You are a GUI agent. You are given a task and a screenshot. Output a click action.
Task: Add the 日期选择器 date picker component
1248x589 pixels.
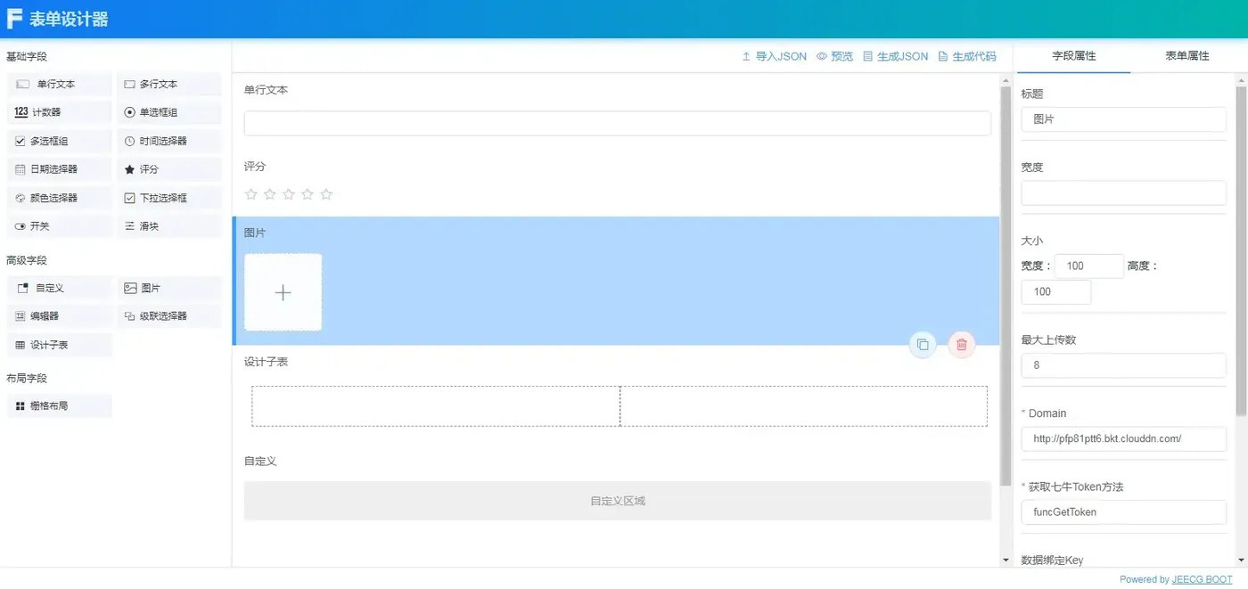point(60,169)
